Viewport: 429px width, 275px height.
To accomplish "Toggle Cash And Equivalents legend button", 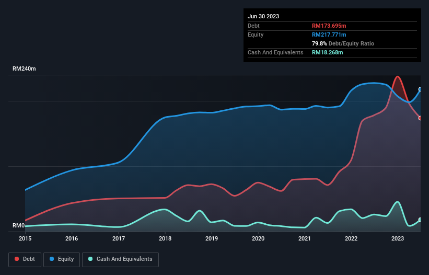I will pos(120,259).
